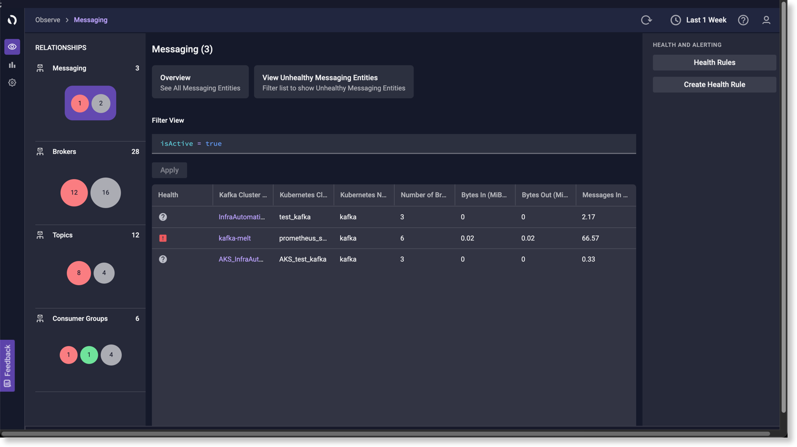Select the gray 2 bubble under Messaging
The image size is (797, 447).
coord(101,103)
